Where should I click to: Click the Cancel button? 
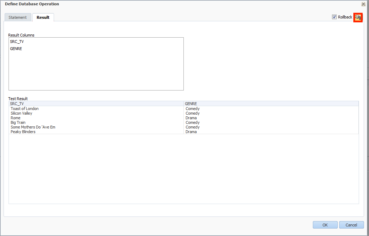pos(351,225)
